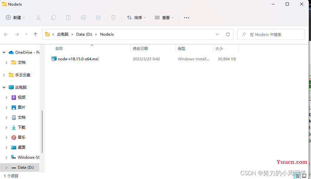Expand 文档 under OneDrive

click(x=6, y=62)
